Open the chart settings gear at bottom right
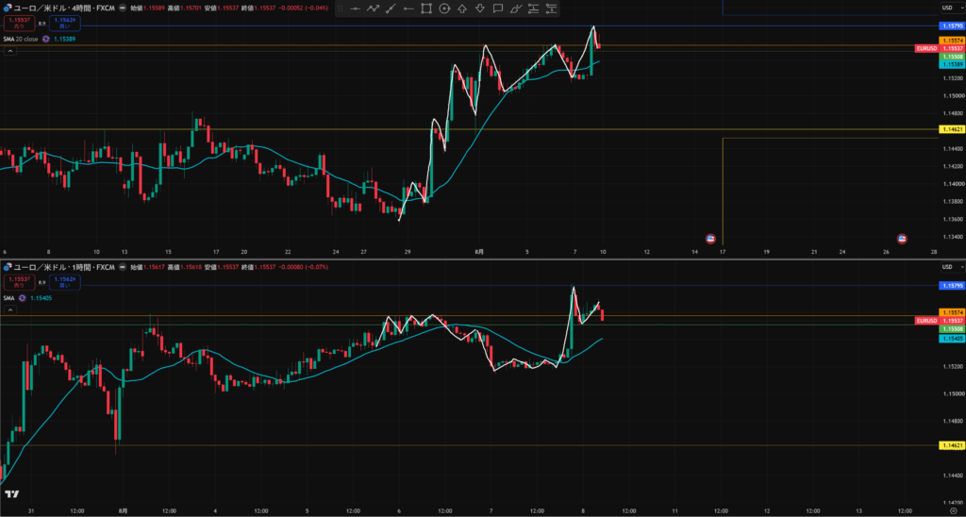The image size is (966, 517). (x=953, y=510)
